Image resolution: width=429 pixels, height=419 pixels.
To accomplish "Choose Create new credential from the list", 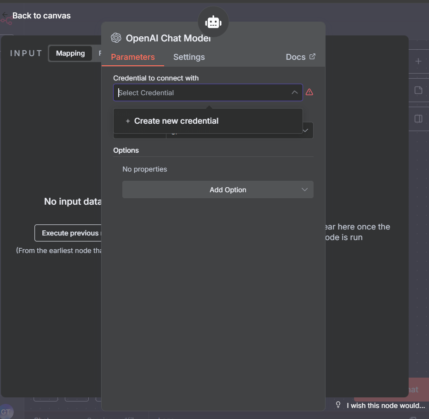I will pos(208,121).
